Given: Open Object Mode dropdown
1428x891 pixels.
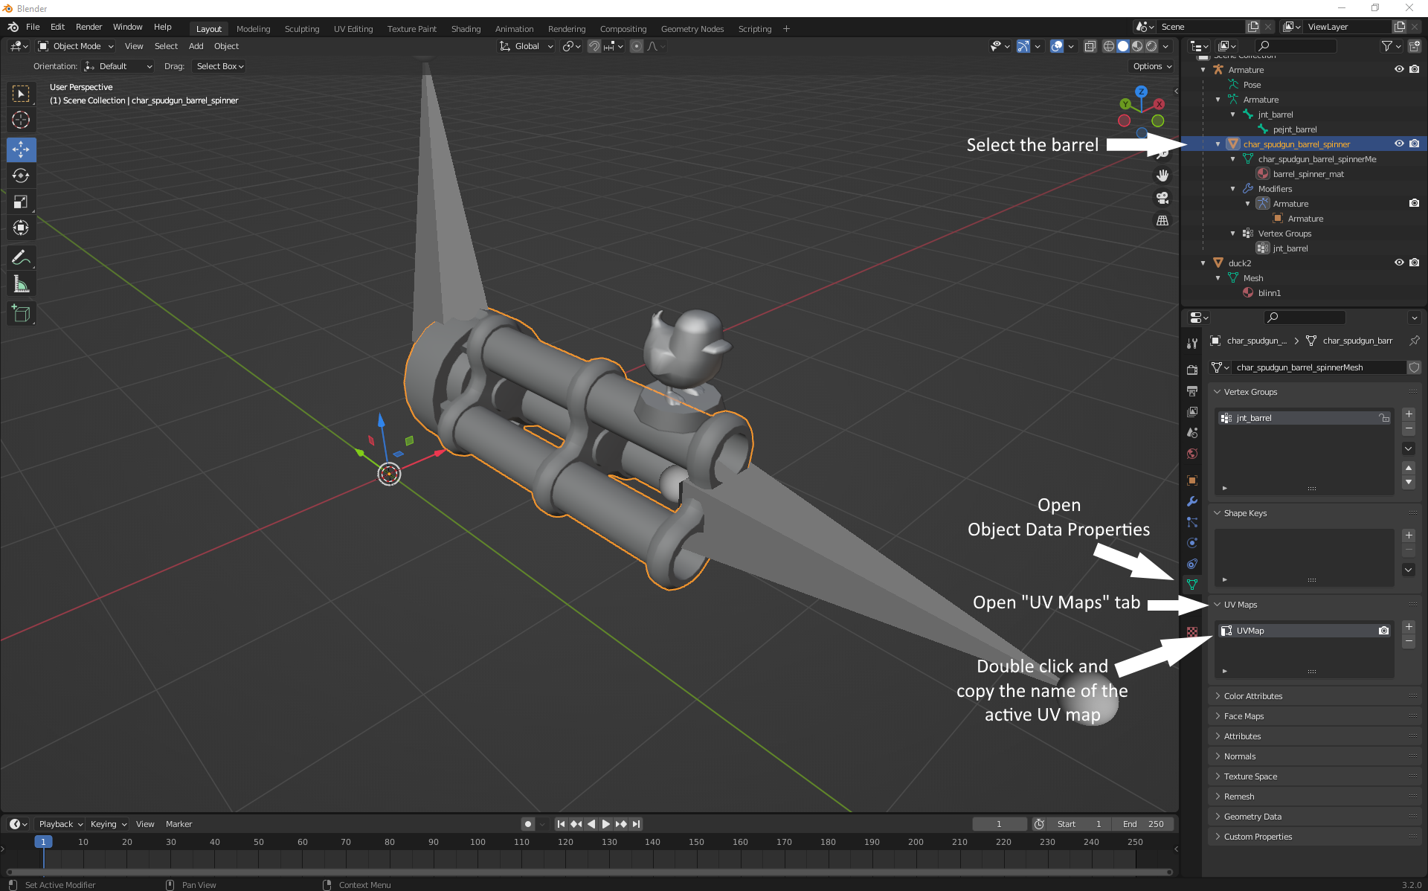Looking at the screenshot, I should tap(76, 46).
